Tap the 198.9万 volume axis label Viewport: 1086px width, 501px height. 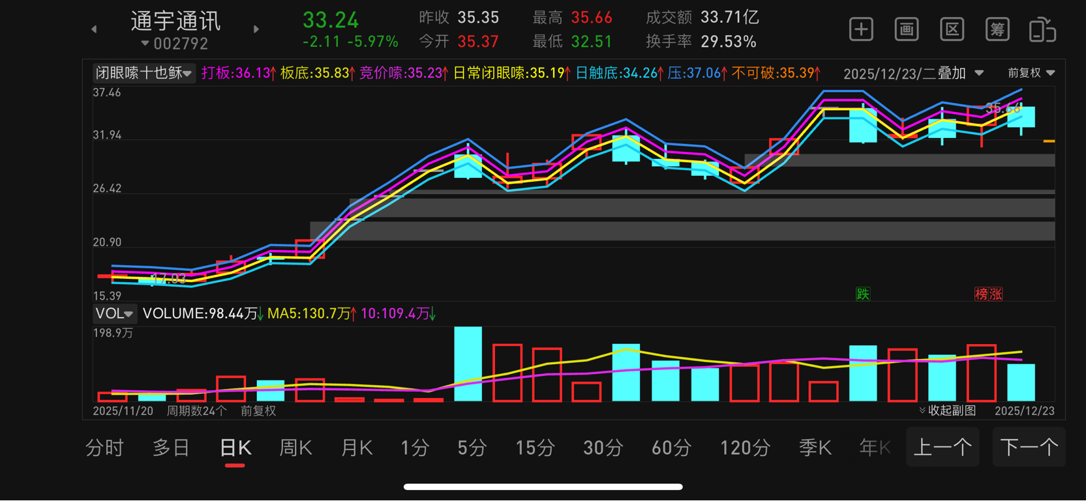point(113,333)
